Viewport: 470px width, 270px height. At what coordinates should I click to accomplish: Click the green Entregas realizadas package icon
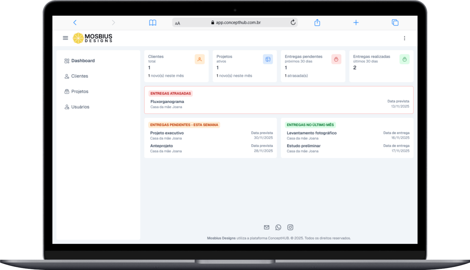[404, 59]
